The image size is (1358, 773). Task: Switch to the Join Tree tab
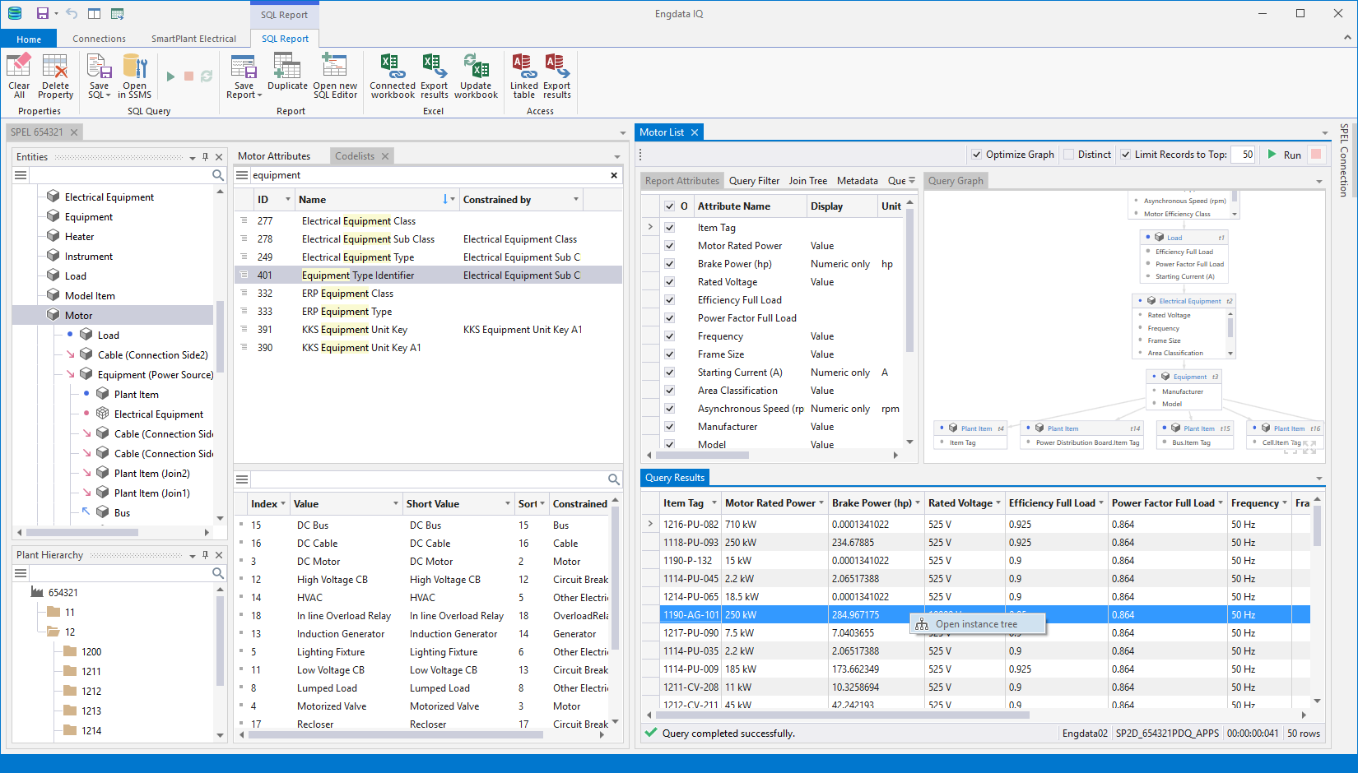[x=807, y=181]
